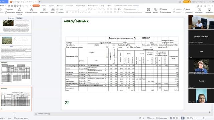Click the Undo arrow icon
The image size is (214, 120).
(23, 6)
